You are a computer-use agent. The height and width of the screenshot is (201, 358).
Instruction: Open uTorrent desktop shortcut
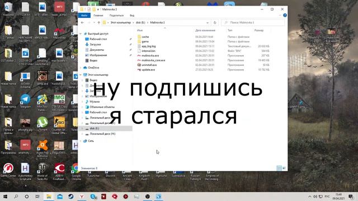click(x=43, y=124)
